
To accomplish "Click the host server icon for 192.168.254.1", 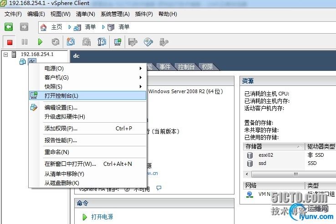I will pyautogui.click(x=14, y=55).
